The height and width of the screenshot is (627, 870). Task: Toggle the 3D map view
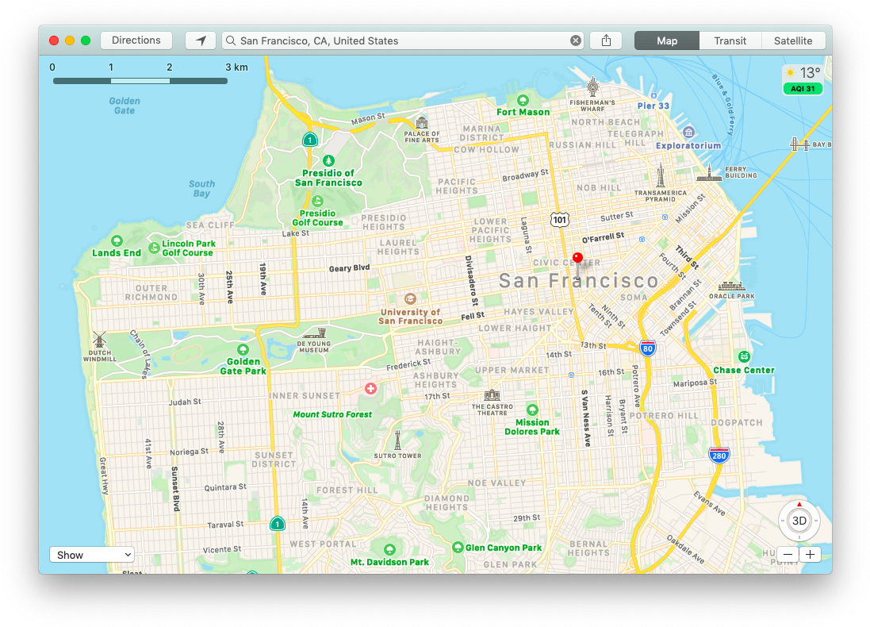coord(799,521)
